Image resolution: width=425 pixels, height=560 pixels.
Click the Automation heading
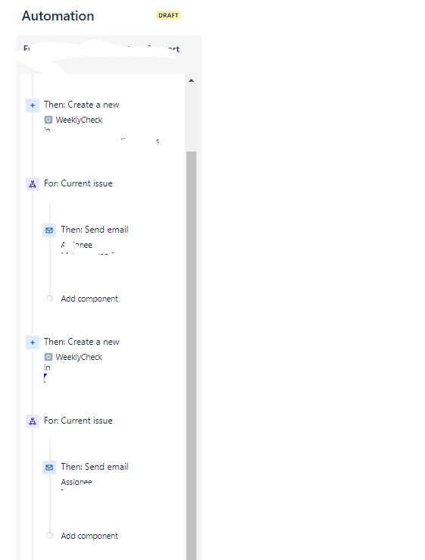click(58, 16)
